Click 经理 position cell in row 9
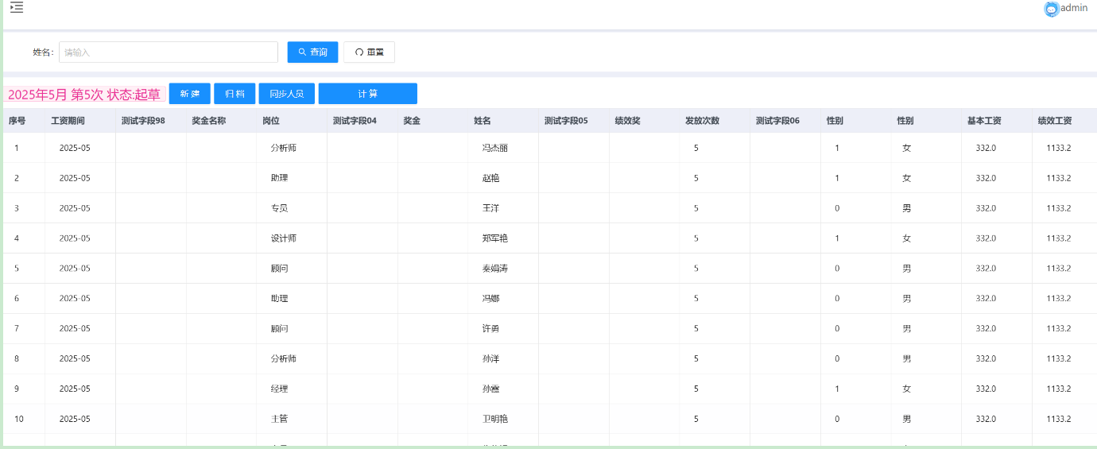 pyautogui.click(x=280, y=389)
